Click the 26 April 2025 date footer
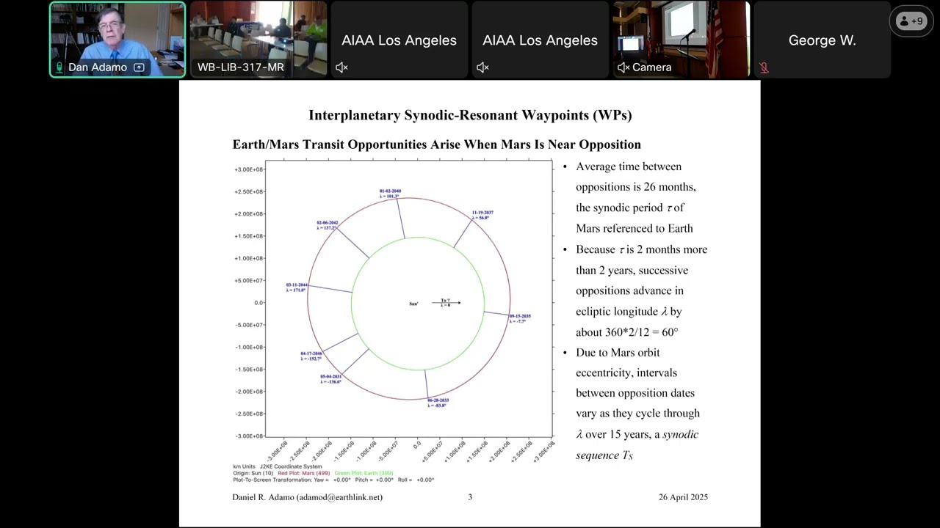 coord(683,497)
